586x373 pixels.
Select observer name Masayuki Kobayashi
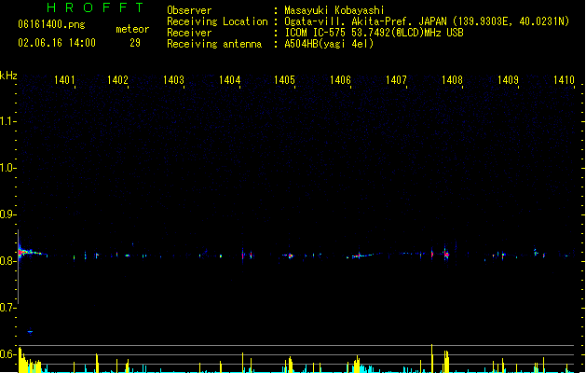334,10
